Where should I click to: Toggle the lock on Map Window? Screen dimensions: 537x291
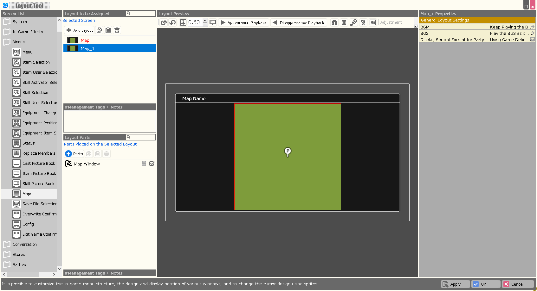tap(144, 164)
